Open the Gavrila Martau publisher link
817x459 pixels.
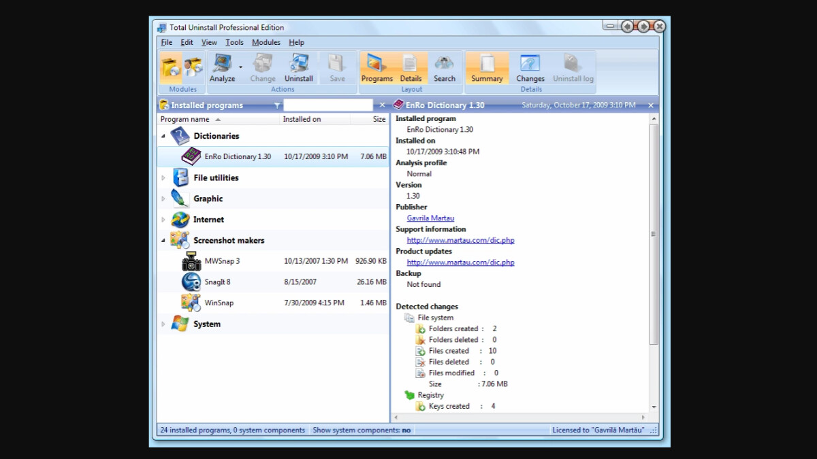(430, 218)
